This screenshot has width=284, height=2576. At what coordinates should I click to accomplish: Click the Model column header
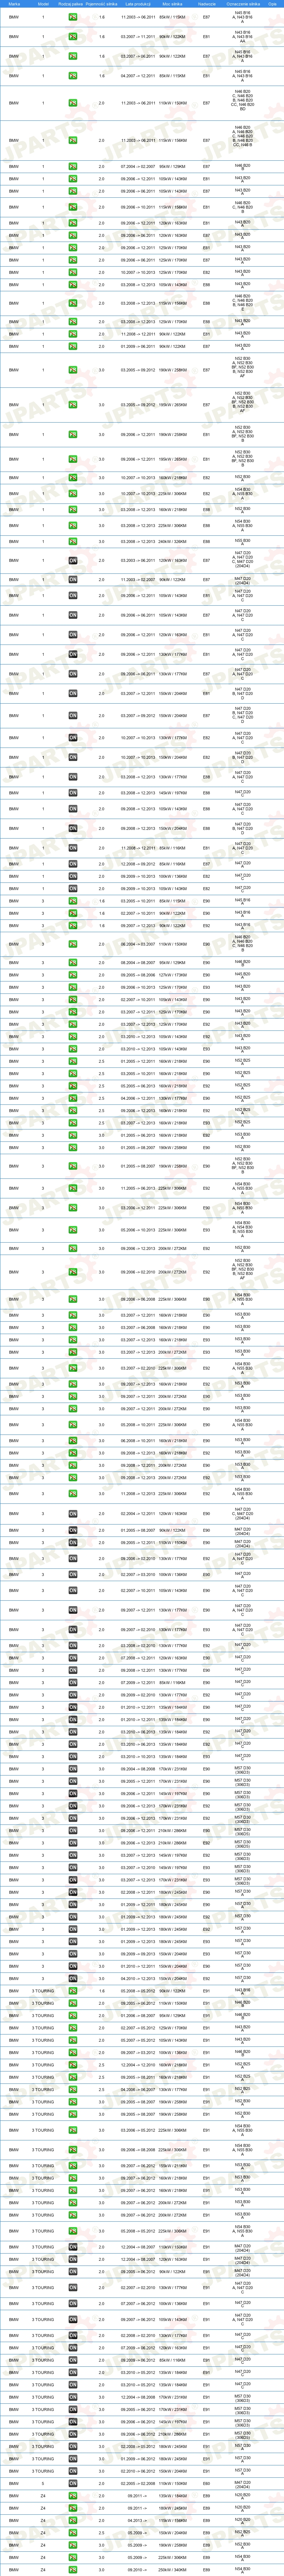pos(43,4)
